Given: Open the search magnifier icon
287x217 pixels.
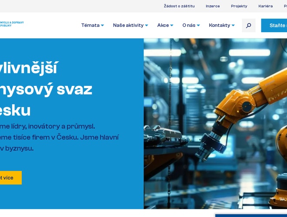Looking at the screenshot, I should click(x=248, y=25).
